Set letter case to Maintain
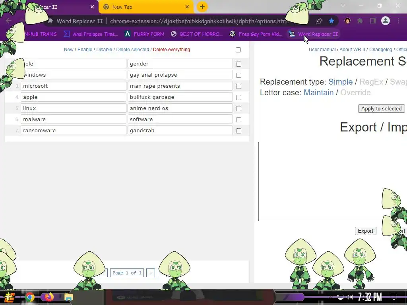 pos(318,93)
